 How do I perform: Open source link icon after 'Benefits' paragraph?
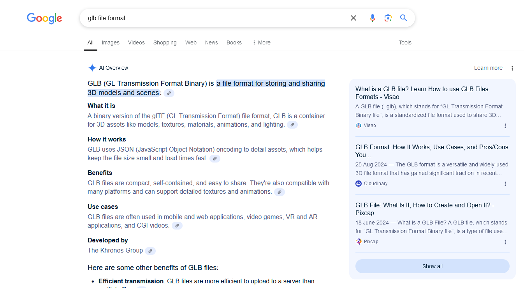click(280, 192)
